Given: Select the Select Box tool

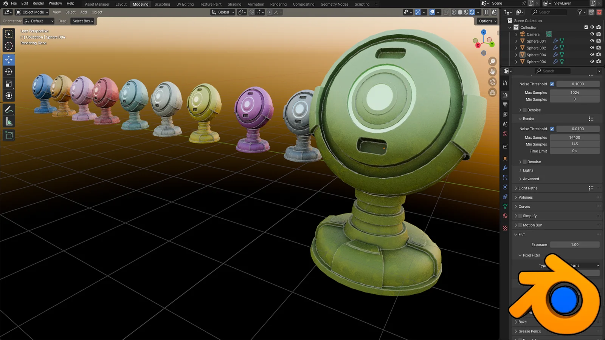Looking at the screenshot, I should coord(9,34).
